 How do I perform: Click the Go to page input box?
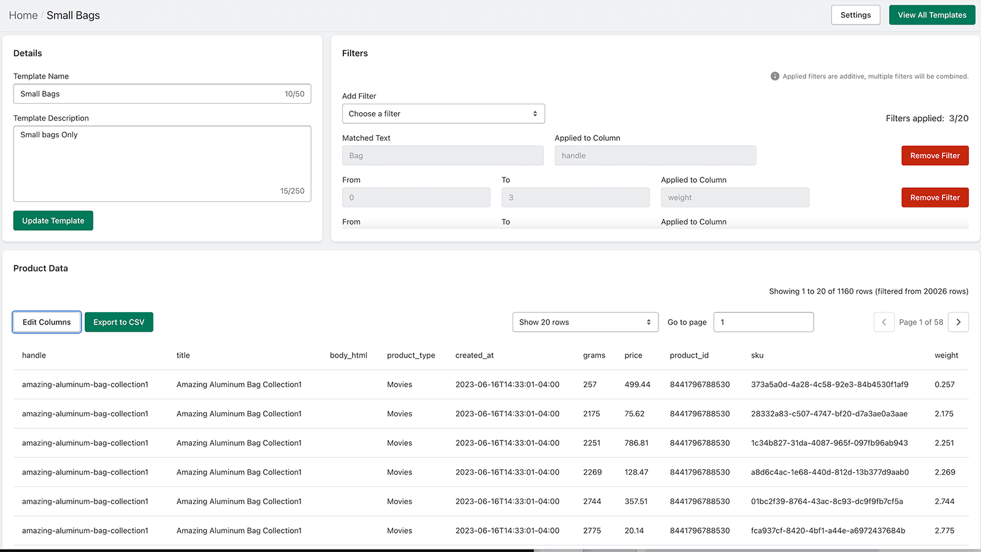763,322
